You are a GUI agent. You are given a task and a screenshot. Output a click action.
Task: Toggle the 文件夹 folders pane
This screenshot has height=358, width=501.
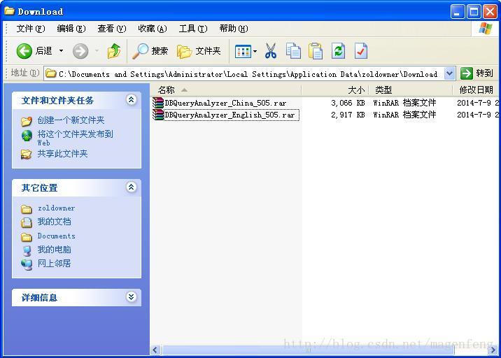point(199,51)
